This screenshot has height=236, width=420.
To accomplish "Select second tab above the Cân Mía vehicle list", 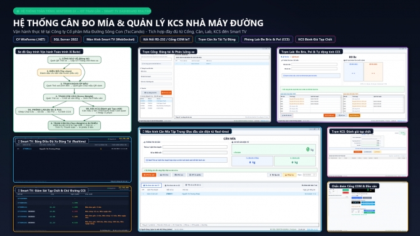I will tap(172, 185).
